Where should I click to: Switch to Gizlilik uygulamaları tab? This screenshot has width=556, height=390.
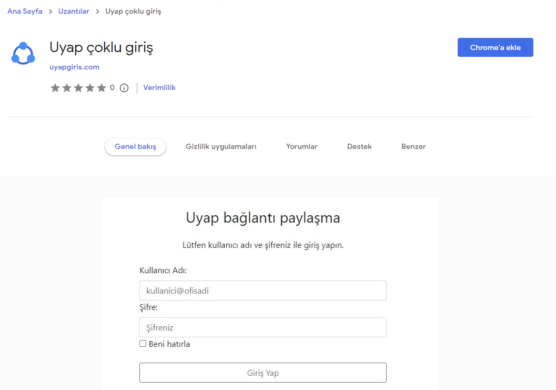coord(221,147)
